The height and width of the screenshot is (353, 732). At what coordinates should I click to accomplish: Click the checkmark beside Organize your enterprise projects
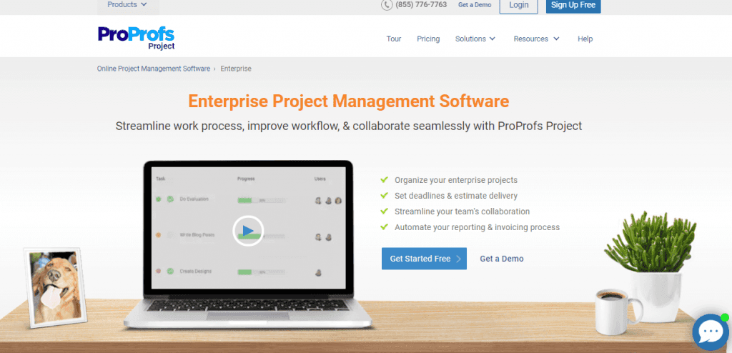[x=384, y=179]
